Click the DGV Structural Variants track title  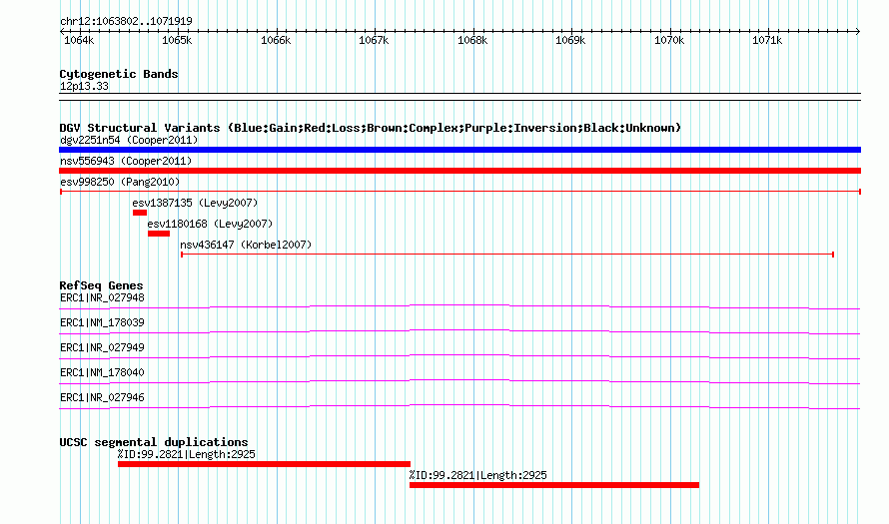click(371, 128)
